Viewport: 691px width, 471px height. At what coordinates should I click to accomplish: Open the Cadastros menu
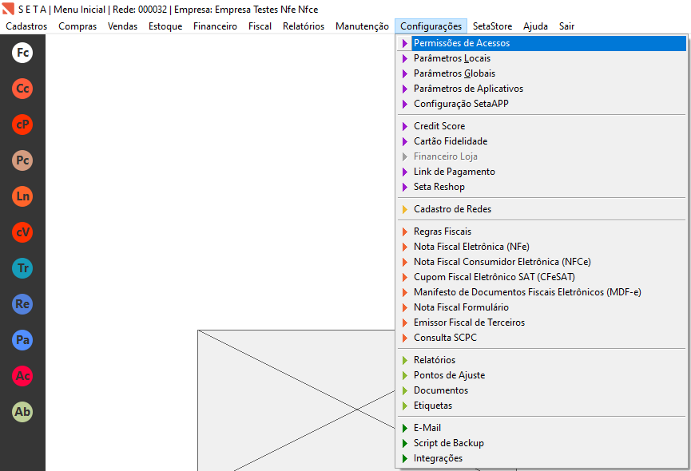(26, 26)
